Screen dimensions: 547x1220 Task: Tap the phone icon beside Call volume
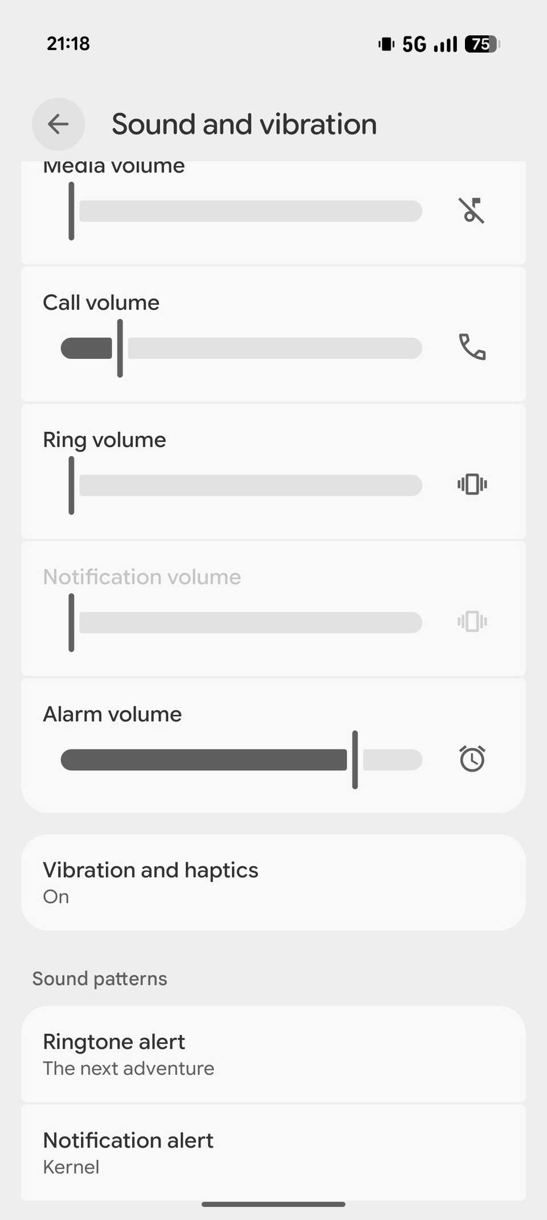coord(472,347)
